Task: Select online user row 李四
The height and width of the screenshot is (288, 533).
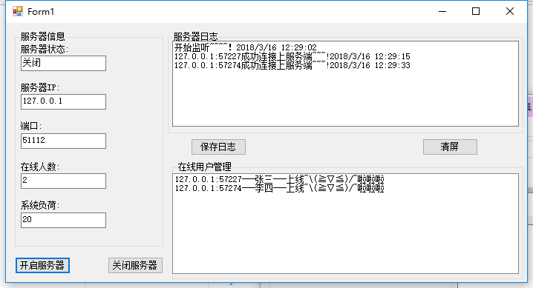Action: [279, 188]
